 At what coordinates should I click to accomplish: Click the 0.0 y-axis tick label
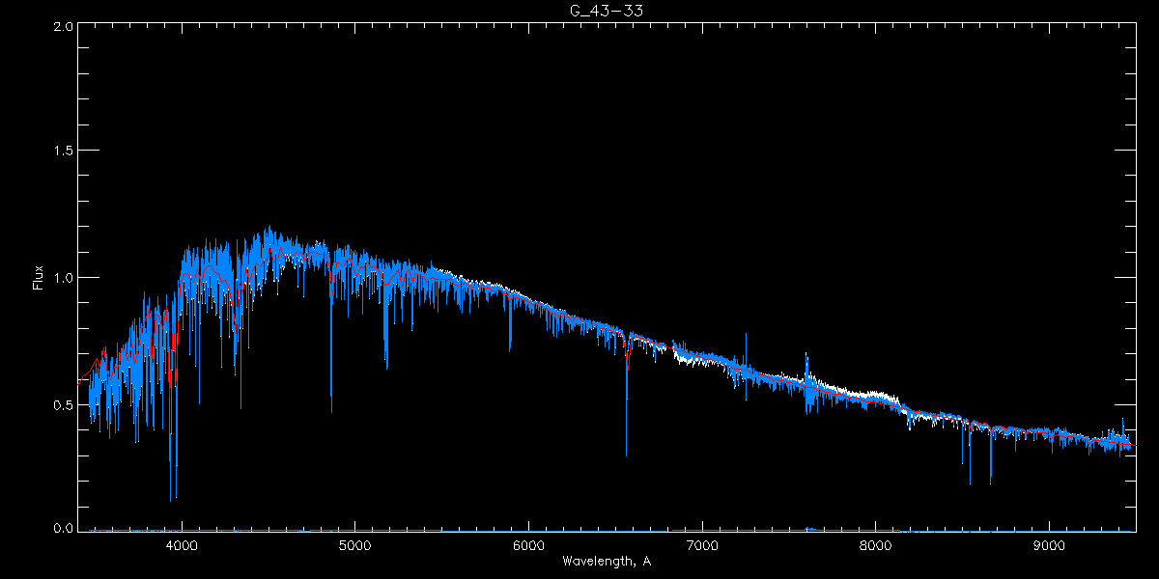point(64,529)
